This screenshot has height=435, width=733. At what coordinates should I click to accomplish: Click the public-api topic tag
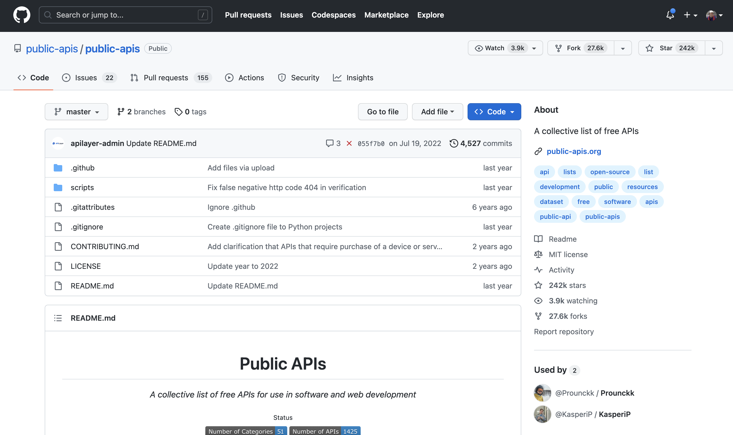(x=555, y=217)
